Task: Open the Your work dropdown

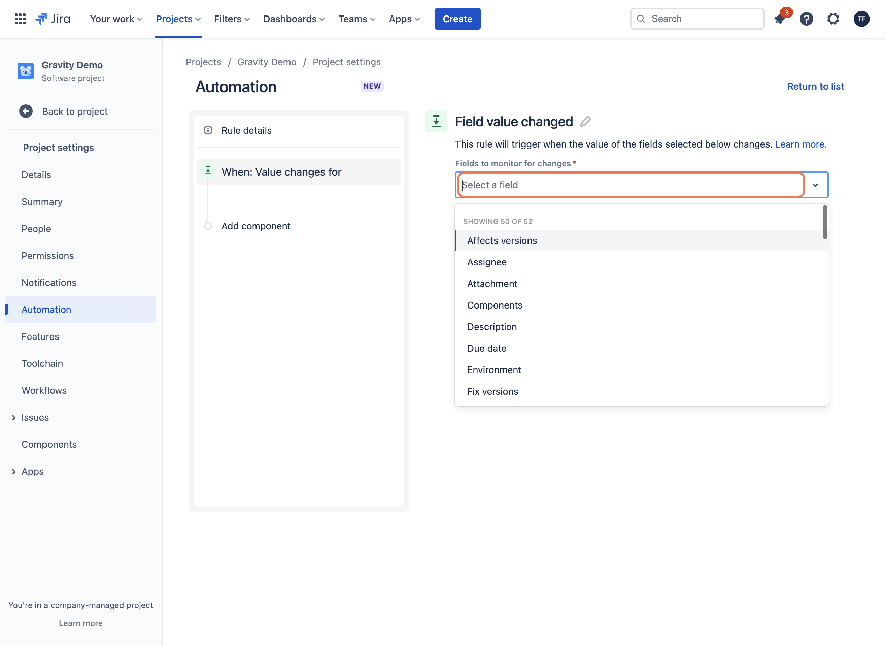Action: tap(116, 19)
